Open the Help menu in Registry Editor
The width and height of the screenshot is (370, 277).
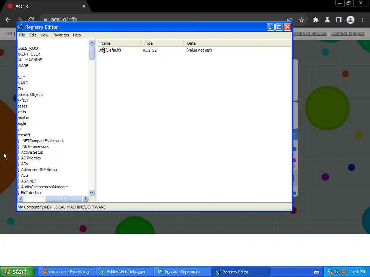77,35
